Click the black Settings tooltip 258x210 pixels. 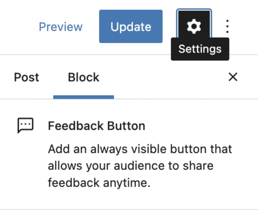(200, 49)
